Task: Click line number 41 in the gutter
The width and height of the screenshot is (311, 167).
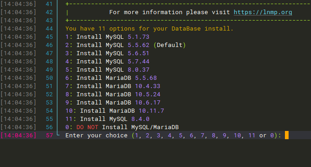Action: [x=49, y=4]
